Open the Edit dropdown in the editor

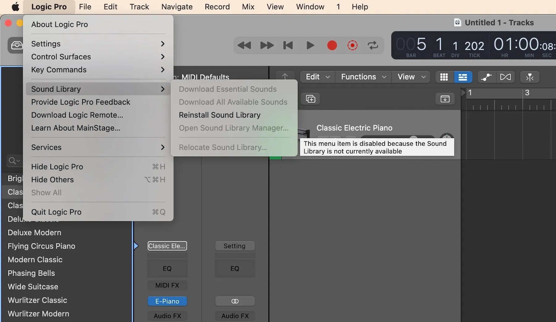pyautogui.click(x=316, y=77)
